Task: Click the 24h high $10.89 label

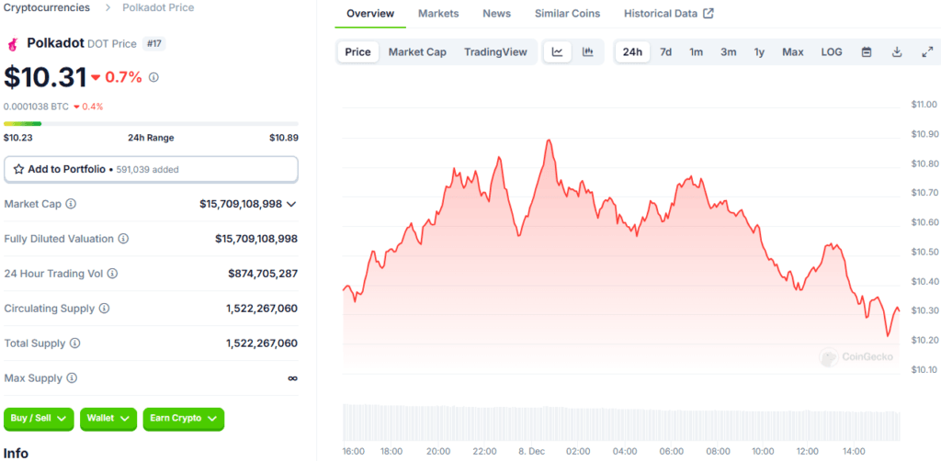Action: coord(284,138)
